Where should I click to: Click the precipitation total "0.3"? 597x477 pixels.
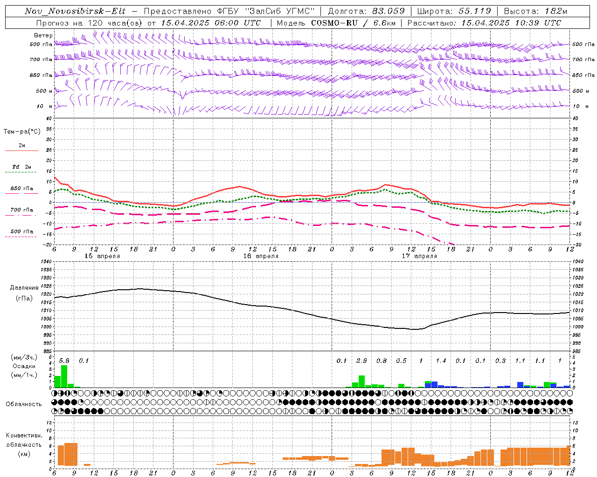point(500,361)
